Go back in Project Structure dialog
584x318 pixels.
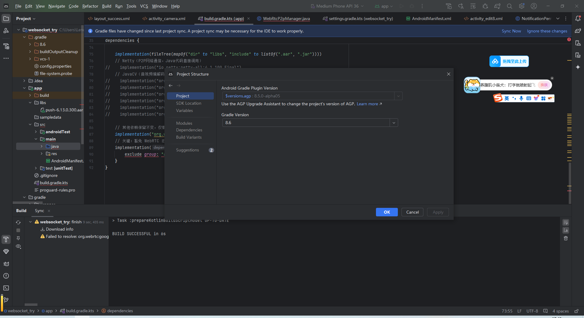(x=171, y=86)
